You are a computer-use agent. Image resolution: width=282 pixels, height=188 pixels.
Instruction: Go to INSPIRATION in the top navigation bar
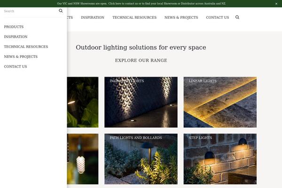tap(93, 17)
